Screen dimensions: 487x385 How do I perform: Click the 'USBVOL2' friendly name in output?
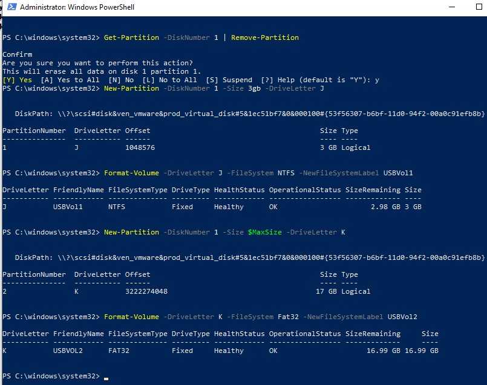[x=68, y=351]
